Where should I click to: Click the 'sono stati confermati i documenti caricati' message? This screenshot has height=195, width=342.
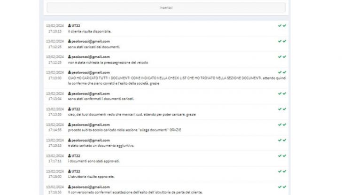coord(101,99)
